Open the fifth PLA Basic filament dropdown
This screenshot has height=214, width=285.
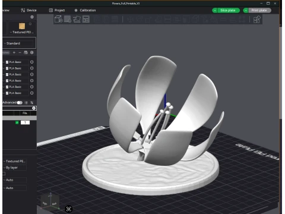pyautogui.click(x=16, y=87)
